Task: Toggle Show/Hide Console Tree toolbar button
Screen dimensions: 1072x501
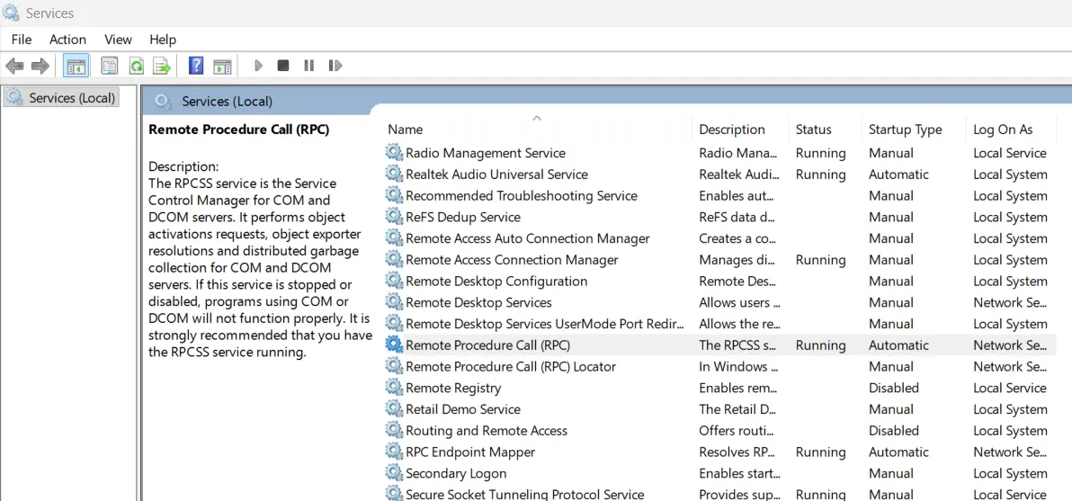Action: 76,66
